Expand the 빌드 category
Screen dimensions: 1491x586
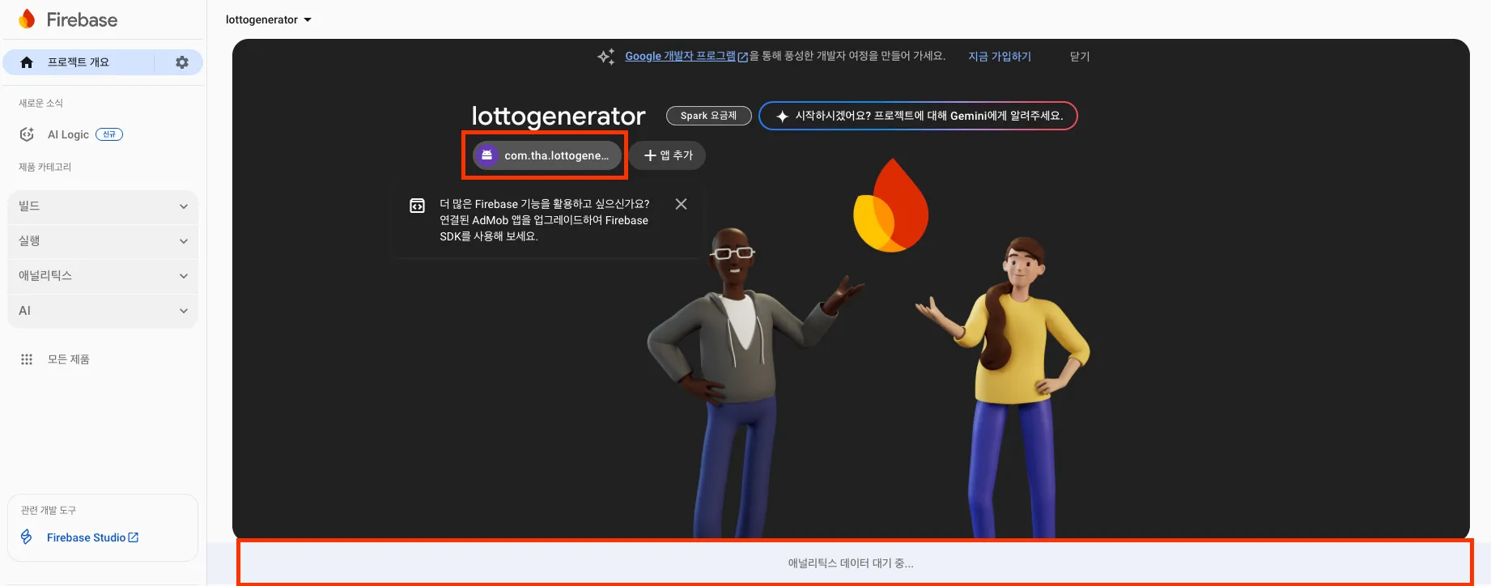(103, 206)
